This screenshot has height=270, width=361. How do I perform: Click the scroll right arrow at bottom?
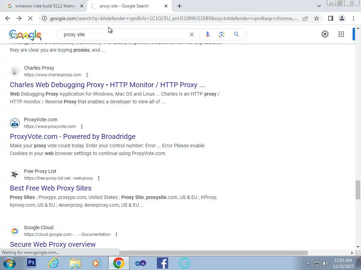click(352, 253)
